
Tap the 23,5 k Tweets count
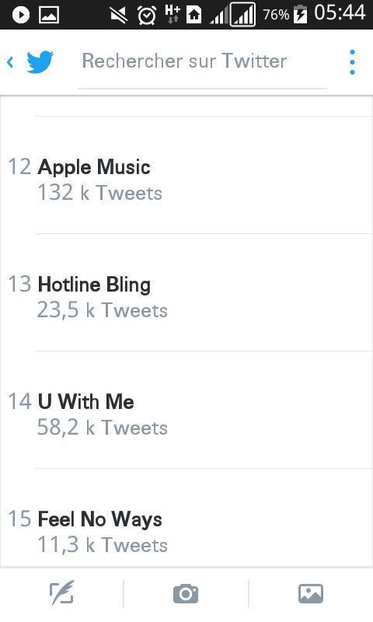tap(103, 310)
